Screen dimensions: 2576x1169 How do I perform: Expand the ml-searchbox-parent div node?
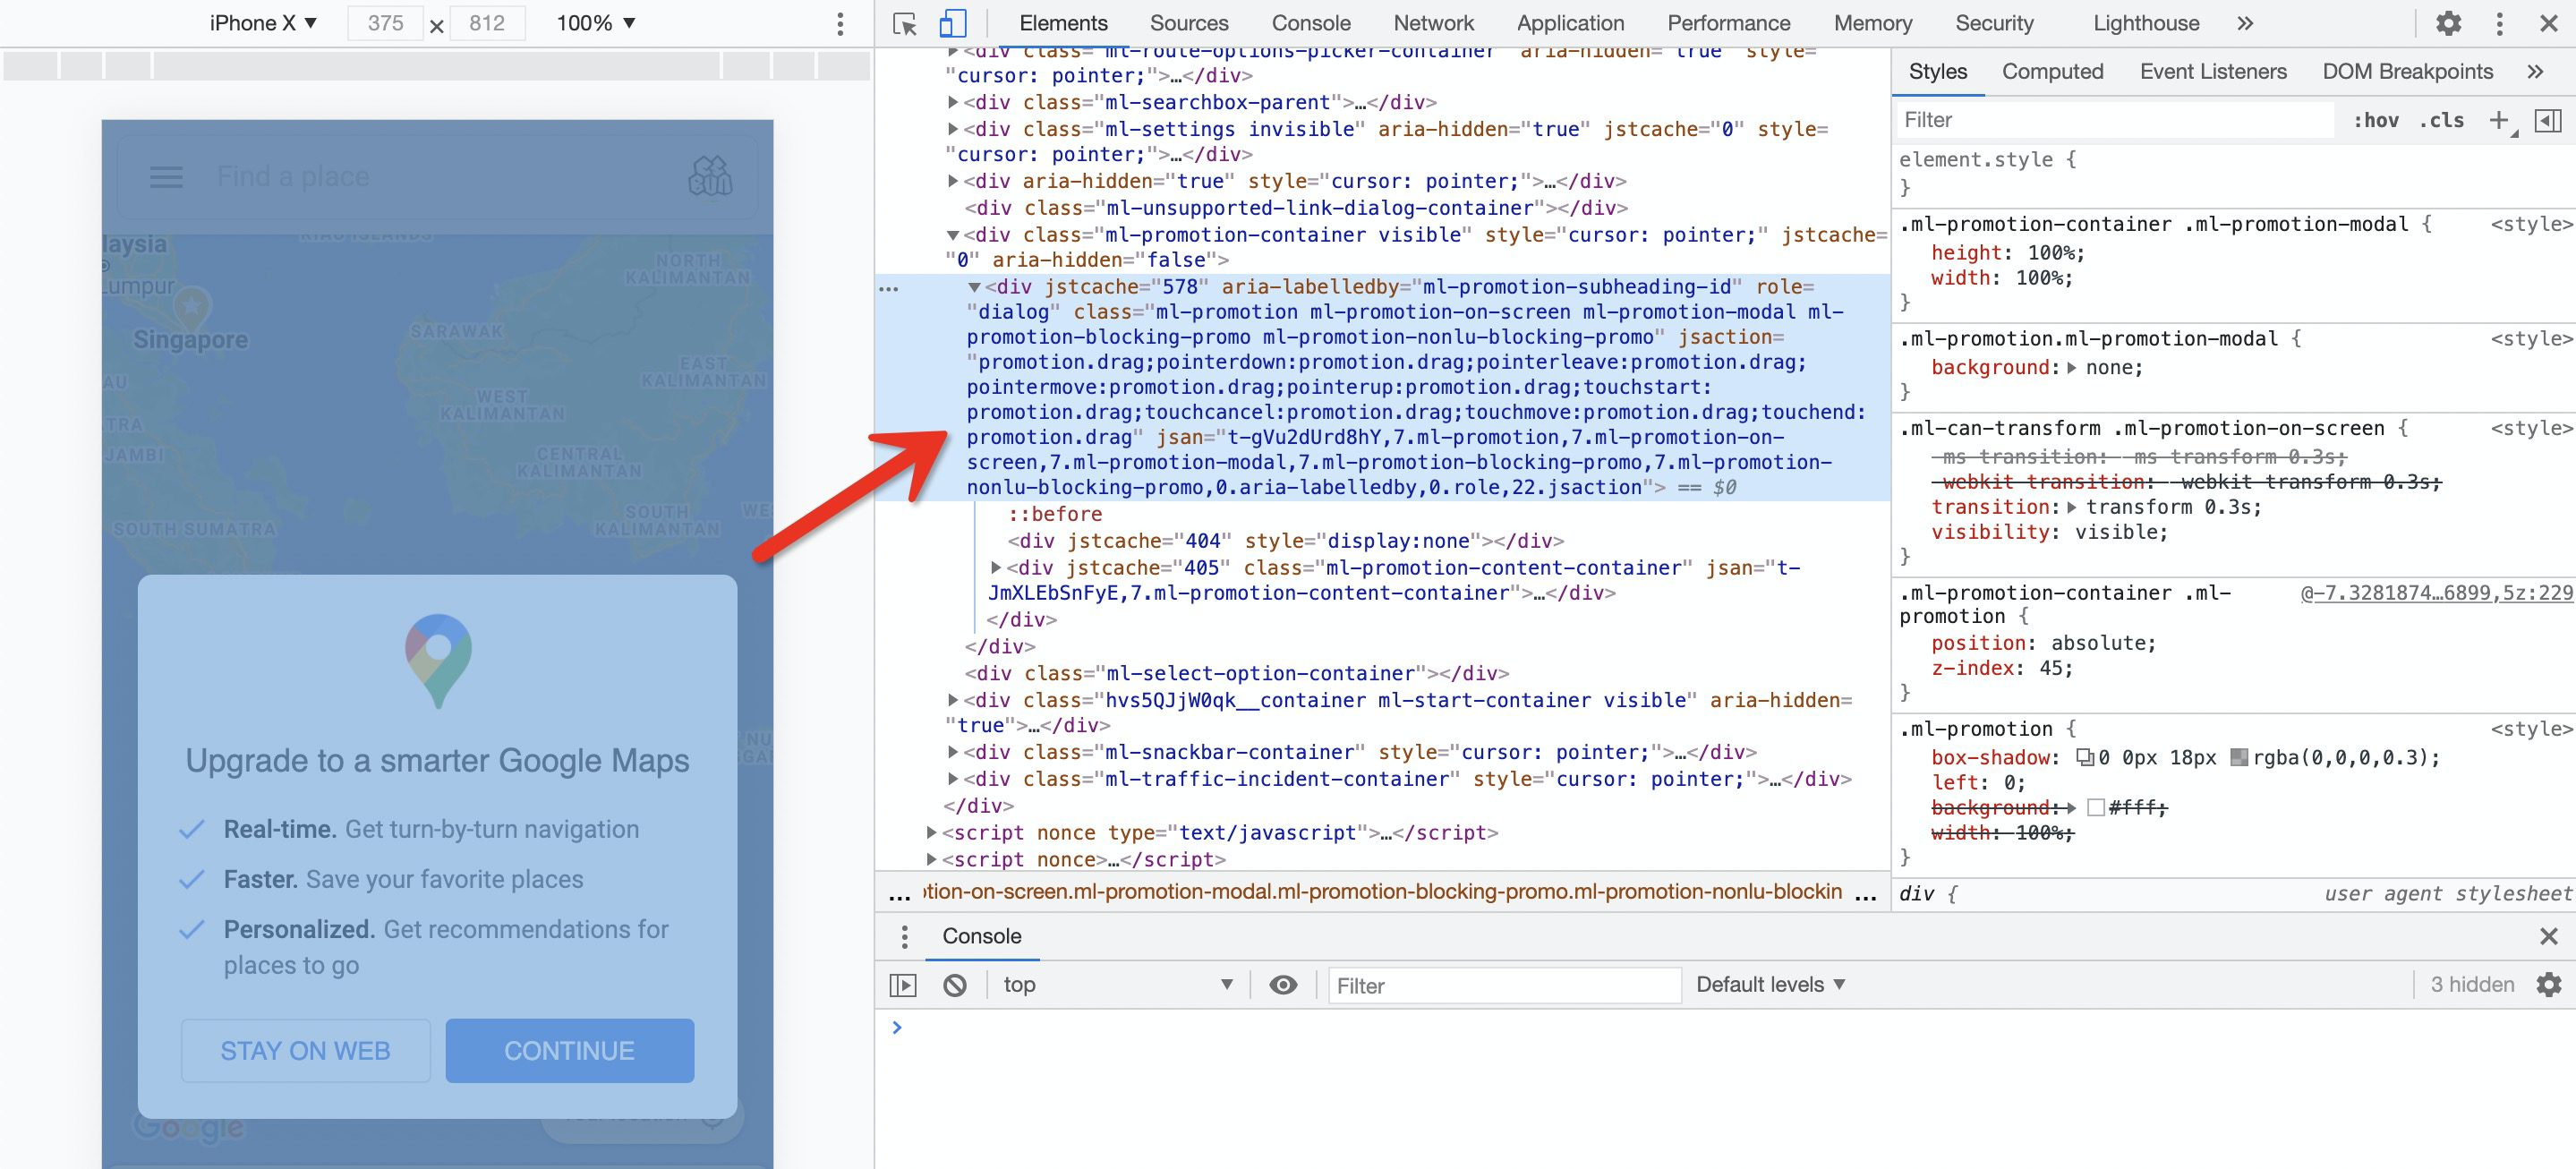pos(953,102)
